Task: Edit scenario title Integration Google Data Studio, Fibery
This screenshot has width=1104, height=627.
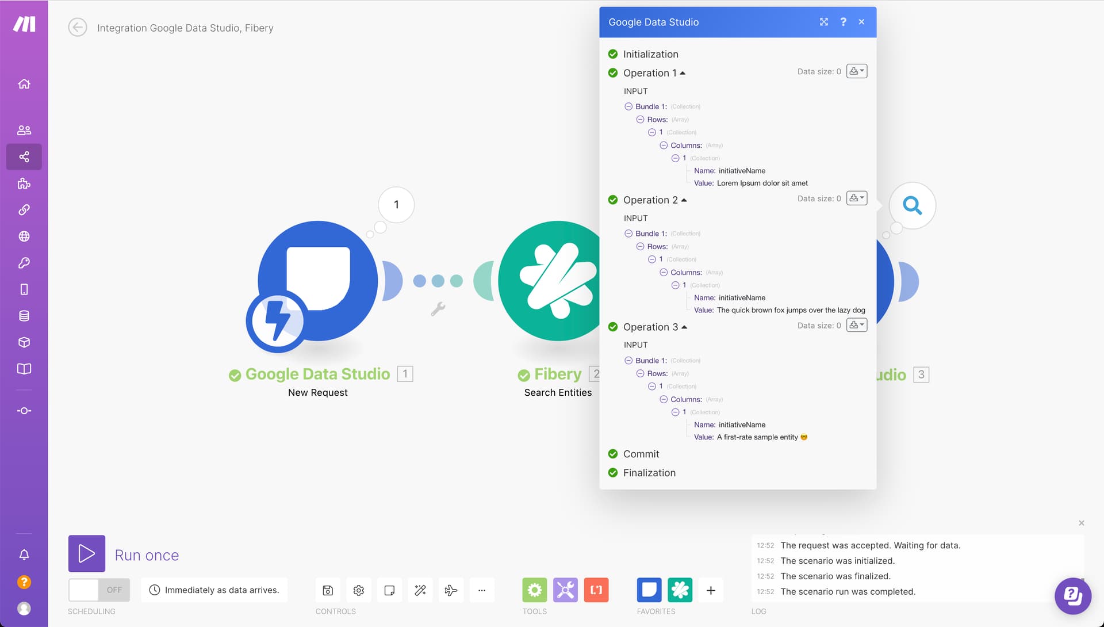Action: point(185,28)
